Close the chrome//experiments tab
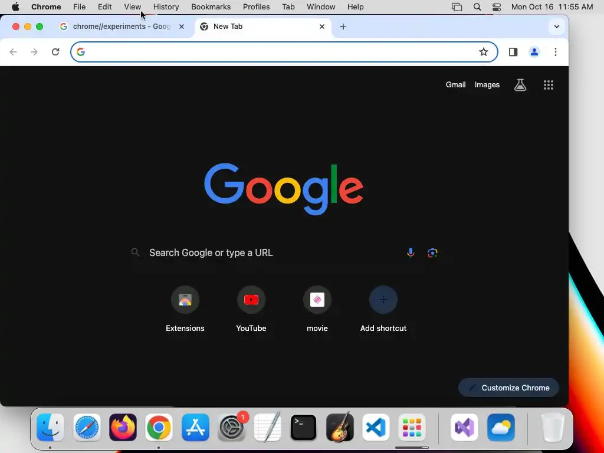This screenshot has width=604, height=453. coord(182,27)
